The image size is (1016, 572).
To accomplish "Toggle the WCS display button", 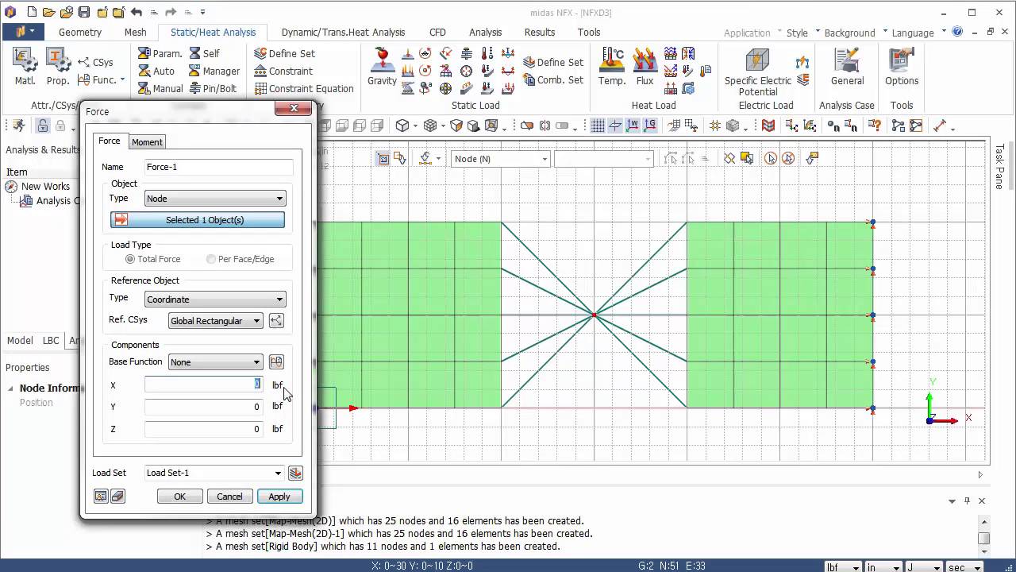I will 633,126.
